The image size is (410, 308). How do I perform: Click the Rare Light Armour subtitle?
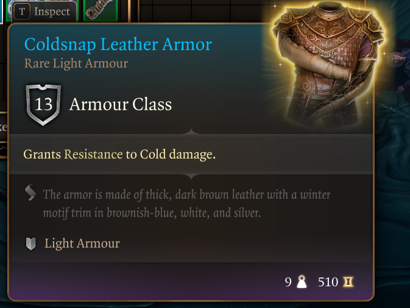76,63
